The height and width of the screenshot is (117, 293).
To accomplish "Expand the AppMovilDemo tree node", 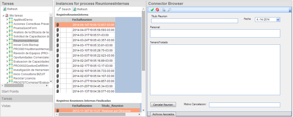I will 7,20.
